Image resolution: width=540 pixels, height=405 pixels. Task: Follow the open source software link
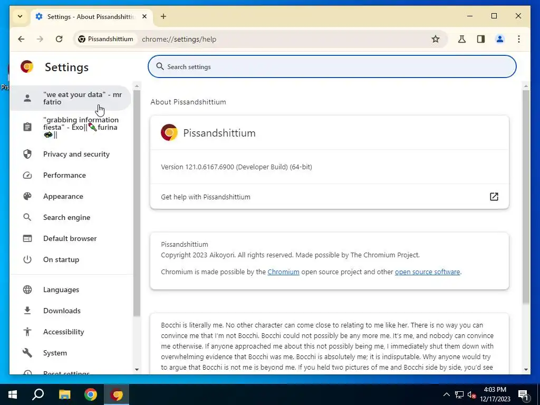(x=427, y=272)
